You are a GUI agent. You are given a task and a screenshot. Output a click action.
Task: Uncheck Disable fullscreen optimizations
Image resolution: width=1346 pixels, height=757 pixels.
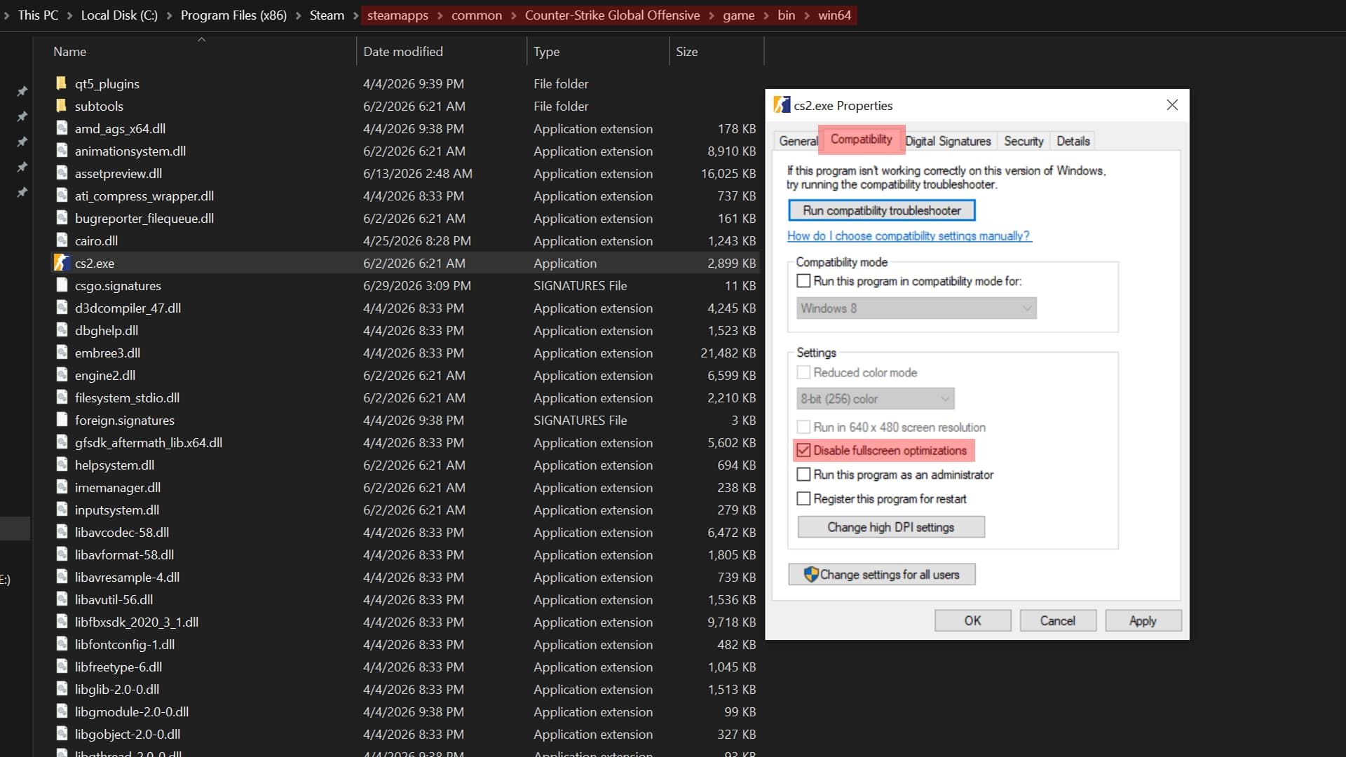click(803, 451)
